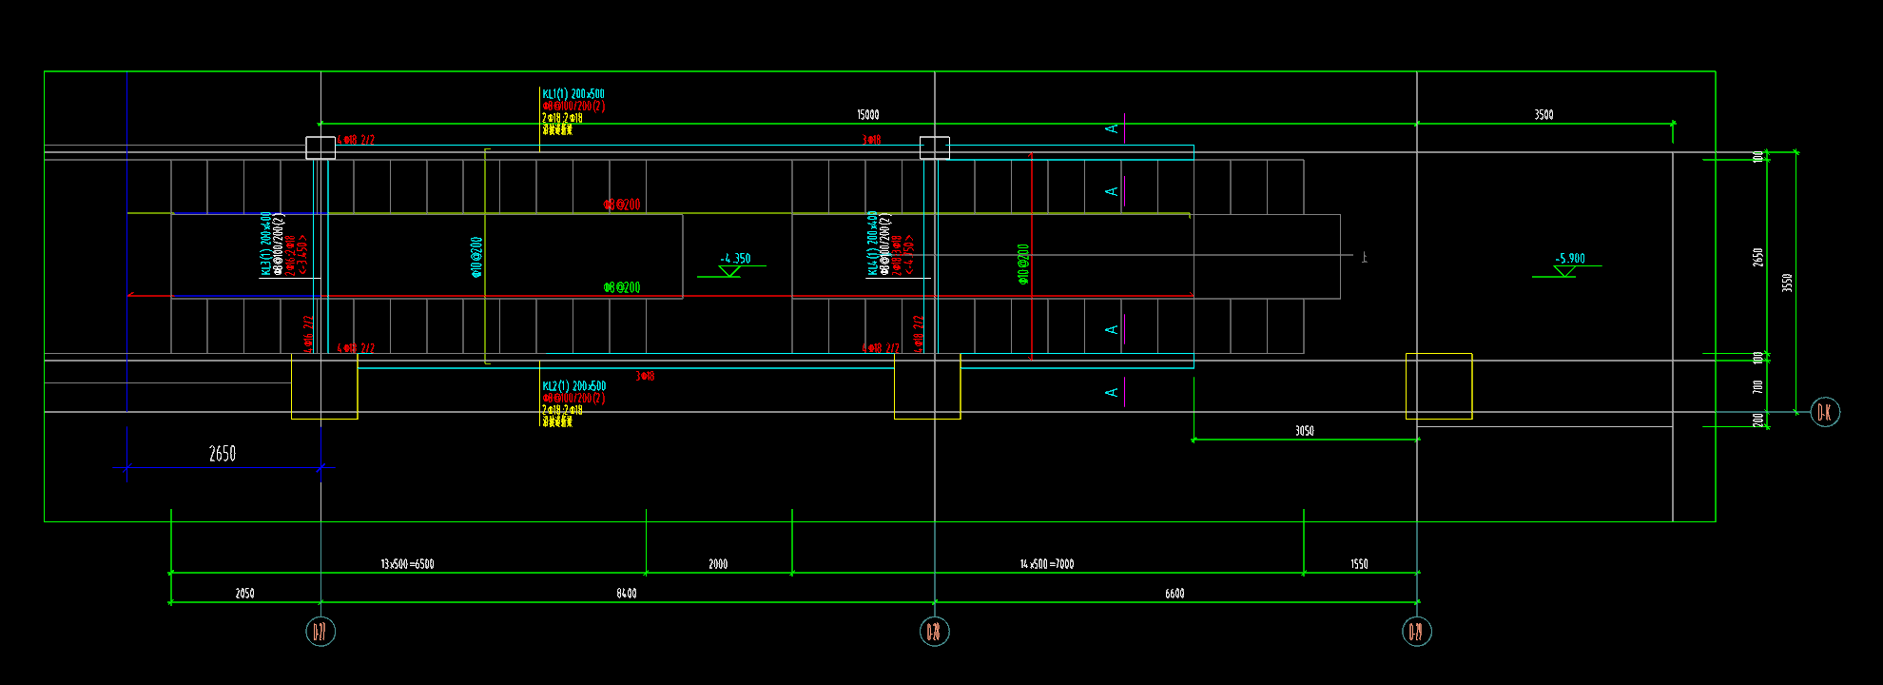
Task: Select the 14x500=7000 stair dimension
Action: pos(1047,564)
